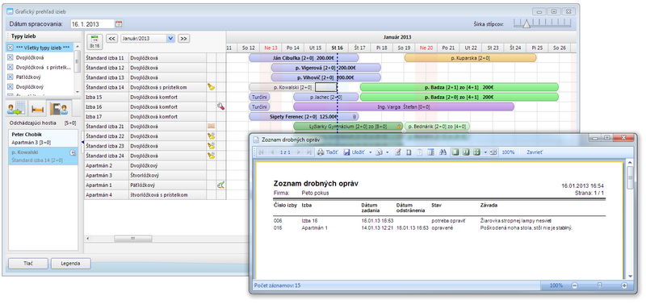Toggle the first Dvojlôžková room type checkbox
This screenshot has height=304, width=646.
click(10, 57)
